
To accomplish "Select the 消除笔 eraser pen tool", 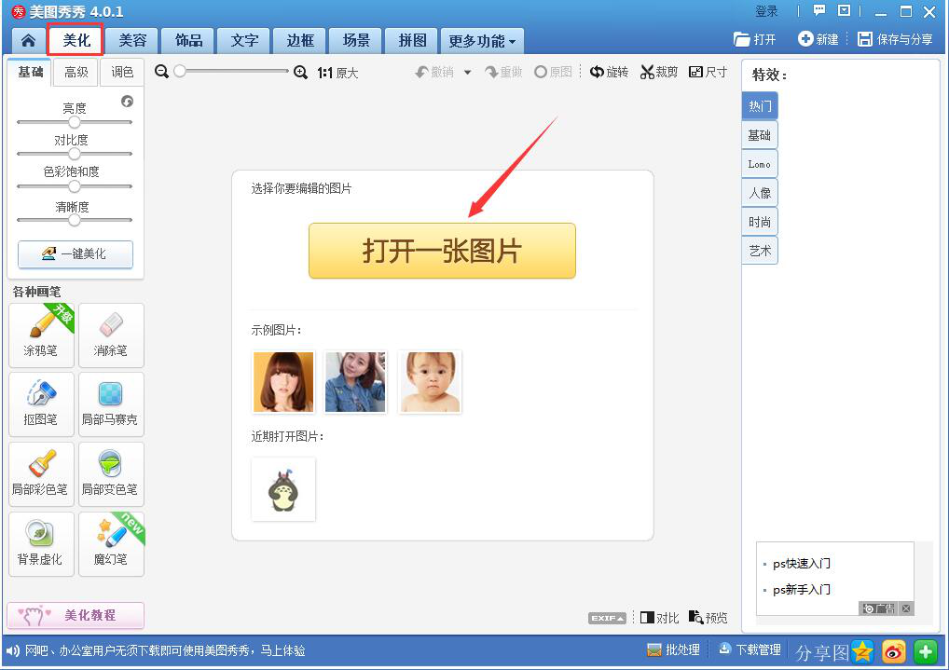I will click(111, 335).
